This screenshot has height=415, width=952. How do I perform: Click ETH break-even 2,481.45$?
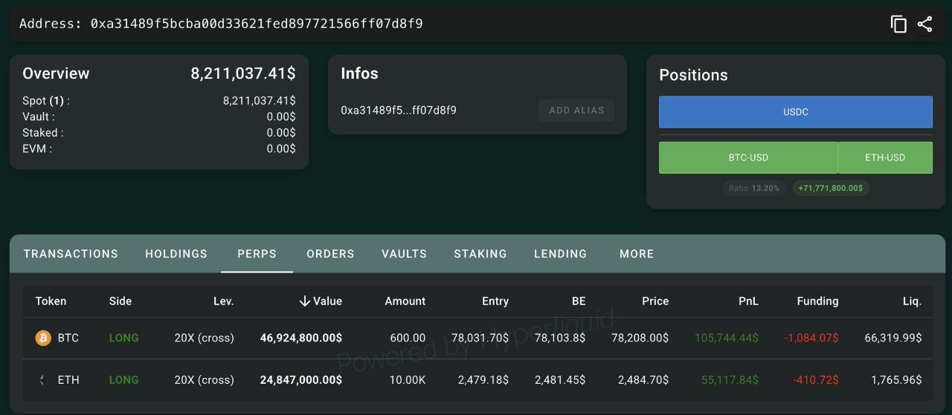(560, 379)
